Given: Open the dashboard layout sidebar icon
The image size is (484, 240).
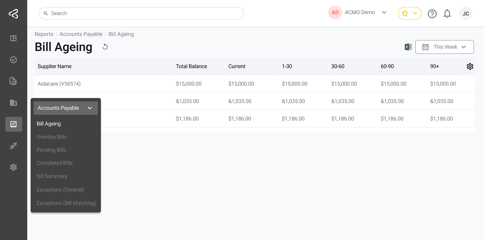Looking at the screenshot, I should click(13, 38).
